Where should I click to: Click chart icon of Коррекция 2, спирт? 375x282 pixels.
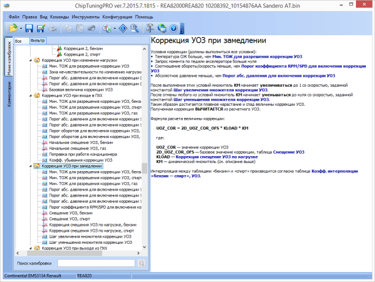coord(59,54)
